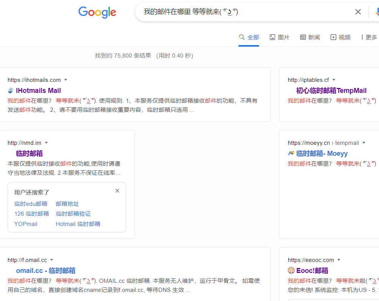
Task: Search related term 邮箱地址
Action: coord(68,204)
